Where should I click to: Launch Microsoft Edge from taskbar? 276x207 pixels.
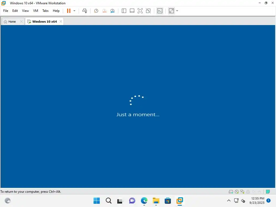[x=144, y=201]
